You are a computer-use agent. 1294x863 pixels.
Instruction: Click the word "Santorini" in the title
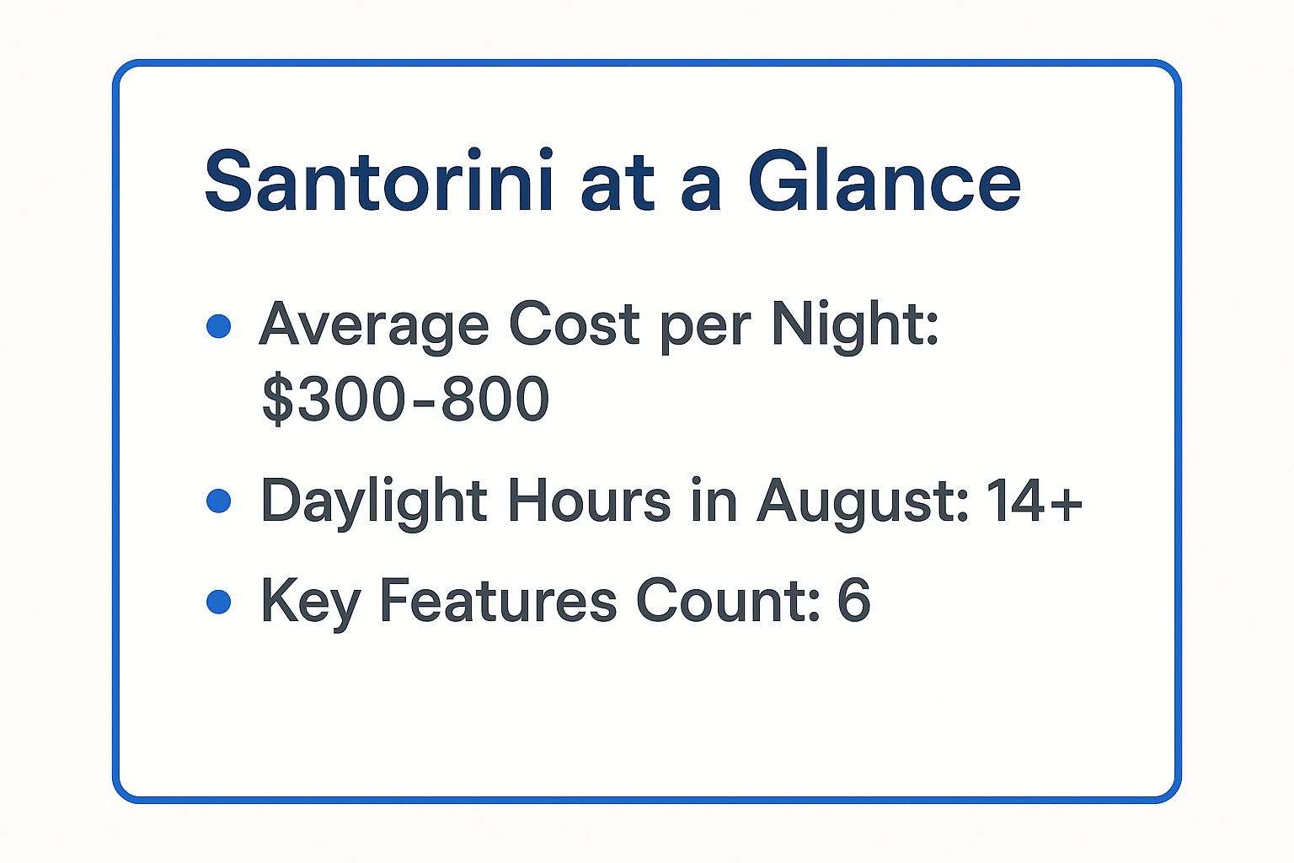[379, 182]
